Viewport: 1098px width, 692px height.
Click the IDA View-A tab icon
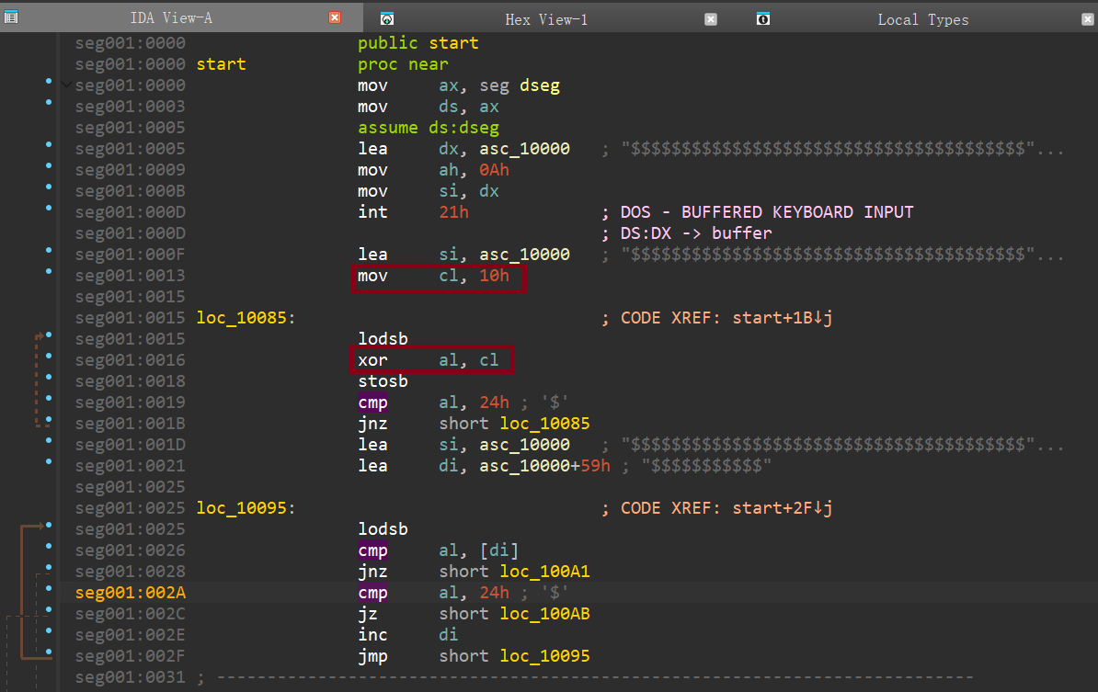11,18
